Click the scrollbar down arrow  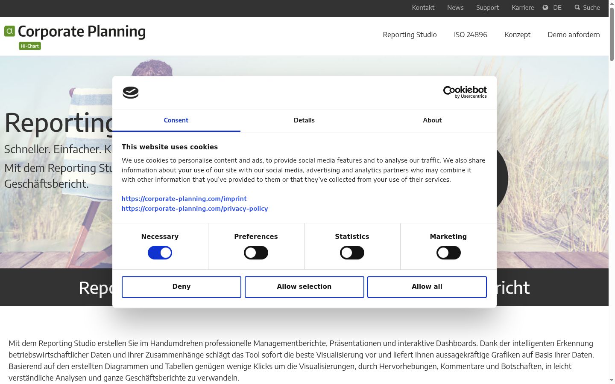(x=612, y=380)
